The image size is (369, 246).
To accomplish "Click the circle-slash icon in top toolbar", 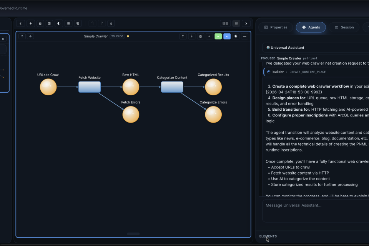I will click(x=111, y=23).
